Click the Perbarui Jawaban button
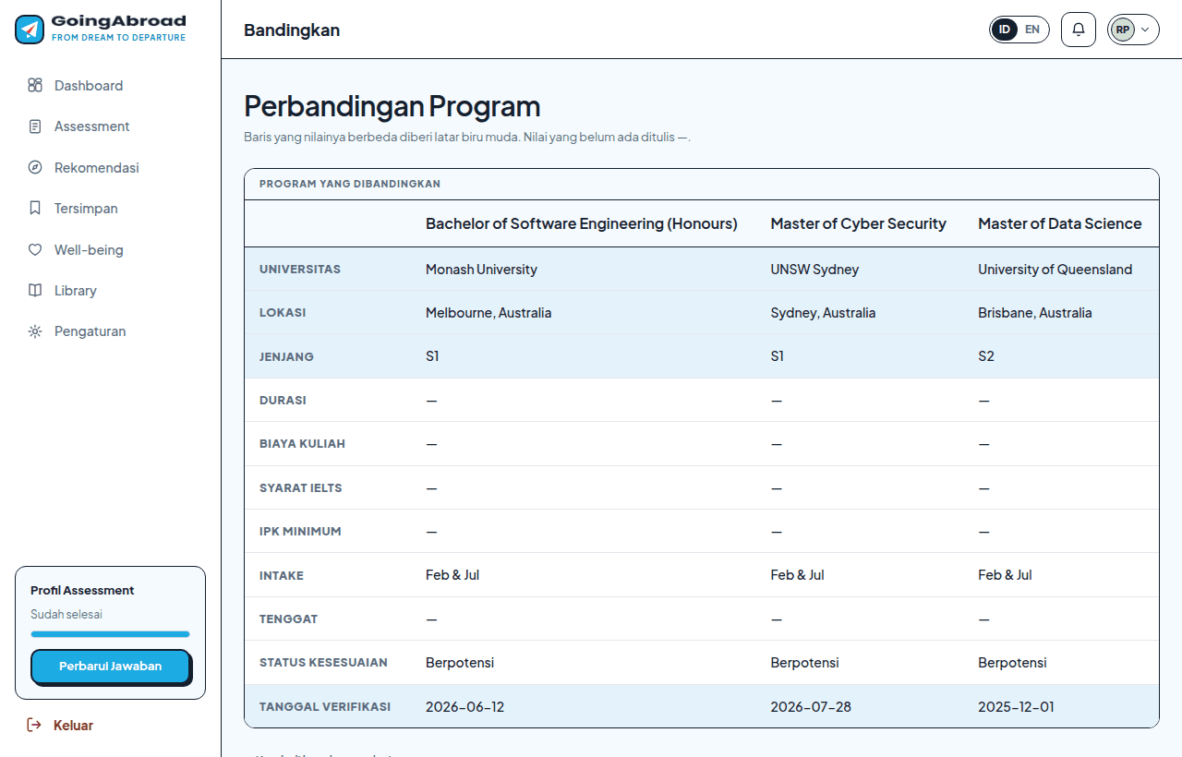The image size is (1182, 757). pos(111,667)
